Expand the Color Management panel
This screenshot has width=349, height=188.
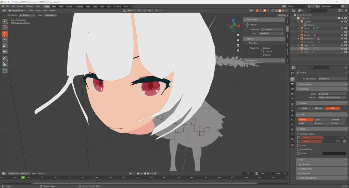tap(322, 178)
